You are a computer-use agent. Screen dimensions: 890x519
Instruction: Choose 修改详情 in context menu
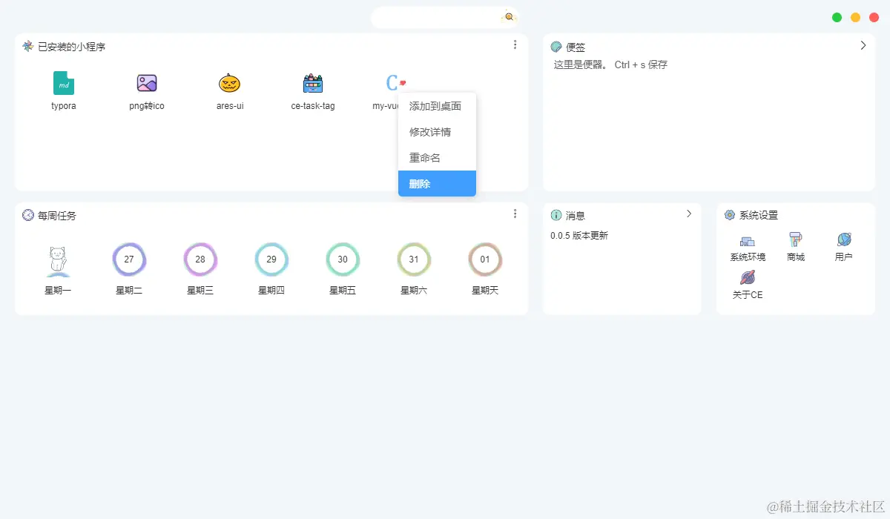[x=437, y=132]
